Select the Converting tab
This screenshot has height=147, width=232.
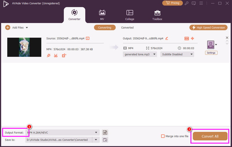click(x=105, y=28)
